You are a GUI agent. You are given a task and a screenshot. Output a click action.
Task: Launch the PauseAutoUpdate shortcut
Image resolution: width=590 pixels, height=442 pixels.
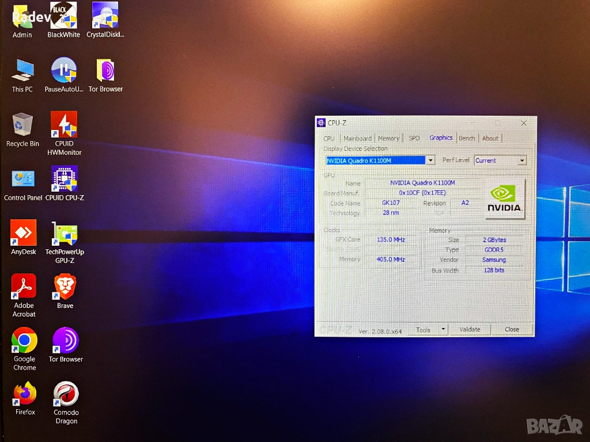pyautogui.click(x=64, y=71)
